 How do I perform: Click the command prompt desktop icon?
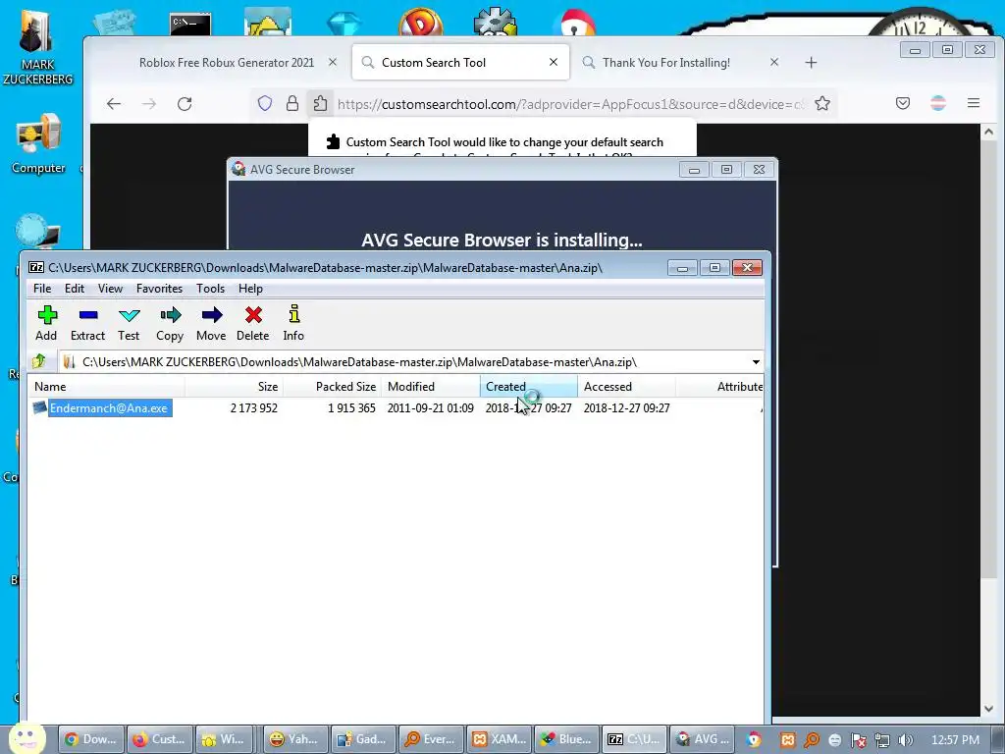[190, 25]
